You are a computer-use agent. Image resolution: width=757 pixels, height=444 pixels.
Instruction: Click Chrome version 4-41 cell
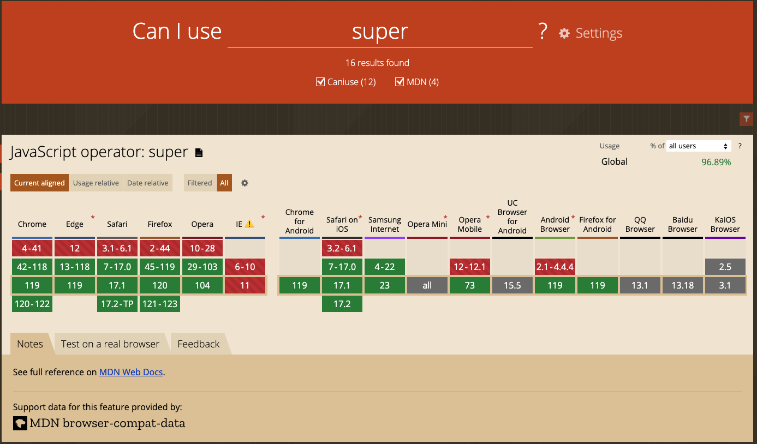pyautogui.click(x=32, y=248)
